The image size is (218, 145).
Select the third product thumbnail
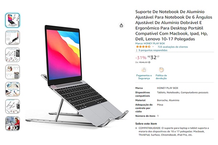point(12,55)
